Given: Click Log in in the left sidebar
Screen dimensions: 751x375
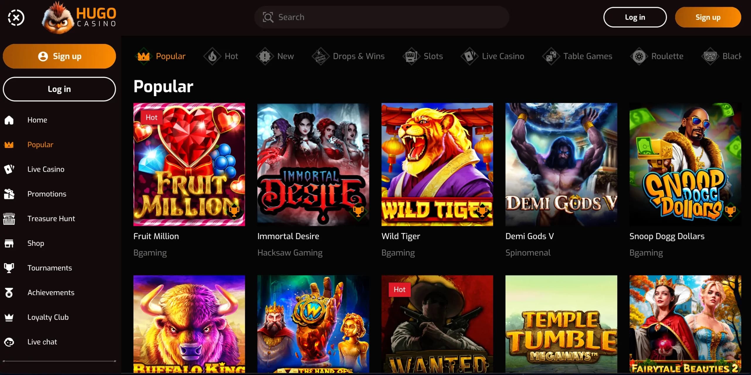Looking at the screenshot, I should 59,89.
